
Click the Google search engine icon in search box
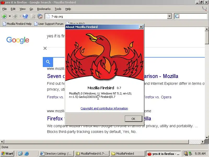(177, 16)
